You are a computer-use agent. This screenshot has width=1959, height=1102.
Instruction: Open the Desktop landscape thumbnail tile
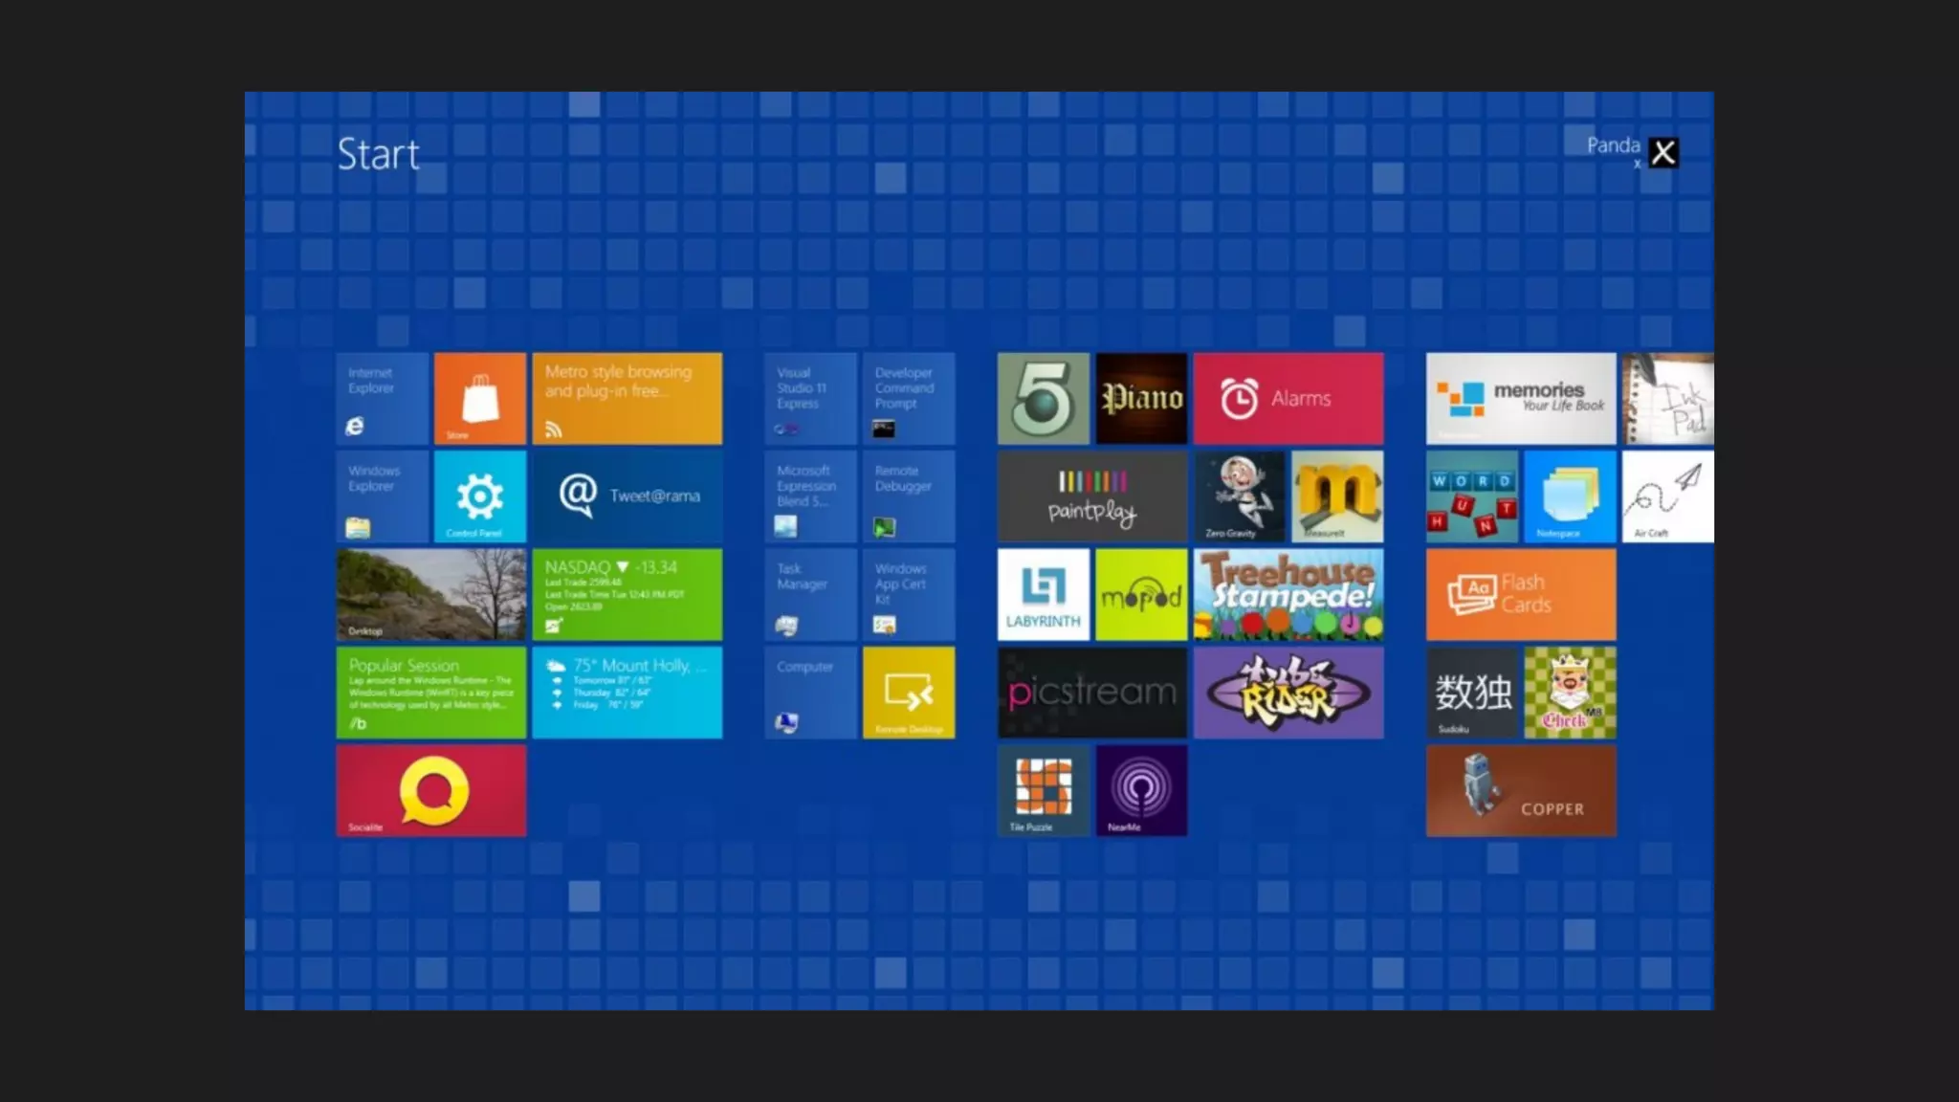pyautogui.click(x=430, y=594)
